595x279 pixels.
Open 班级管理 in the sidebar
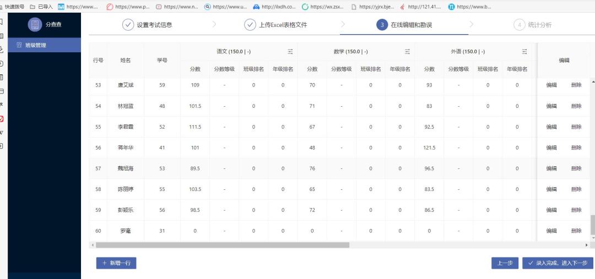click(x=45, y=45)
